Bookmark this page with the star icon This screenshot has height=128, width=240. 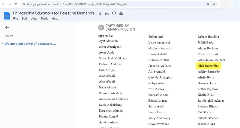point(214,4)
